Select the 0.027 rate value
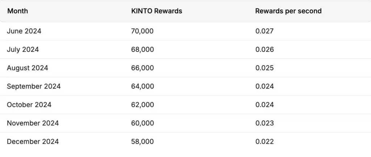This screenshot has width=371, height=157. [x=264, y=31]
